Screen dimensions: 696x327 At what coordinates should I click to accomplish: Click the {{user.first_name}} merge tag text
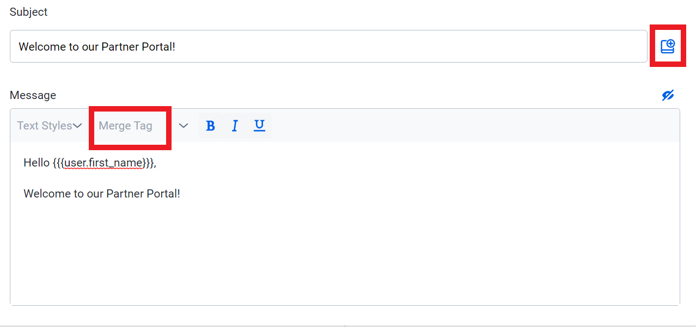103,163
